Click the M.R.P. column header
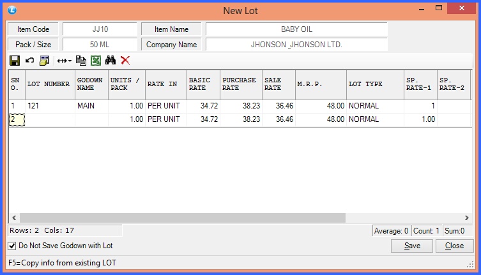Viewport: 481px width, 275px height. [320, 84]
